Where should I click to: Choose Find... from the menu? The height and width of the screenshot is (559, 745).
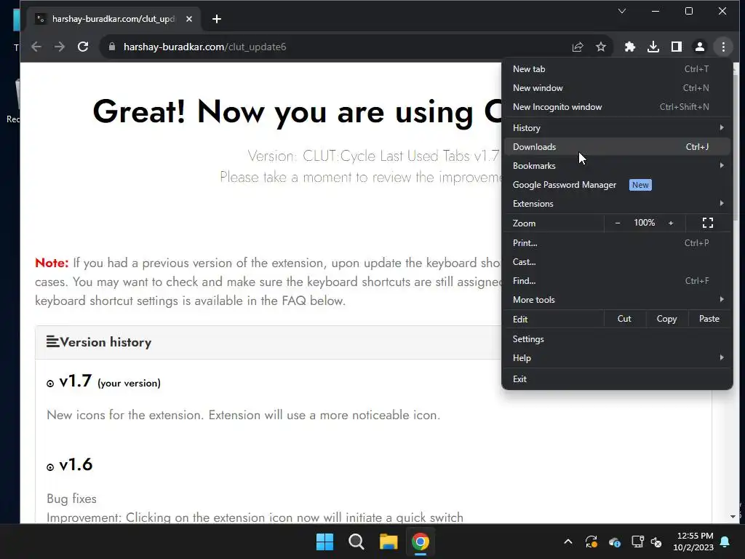[x=617, y=281]
